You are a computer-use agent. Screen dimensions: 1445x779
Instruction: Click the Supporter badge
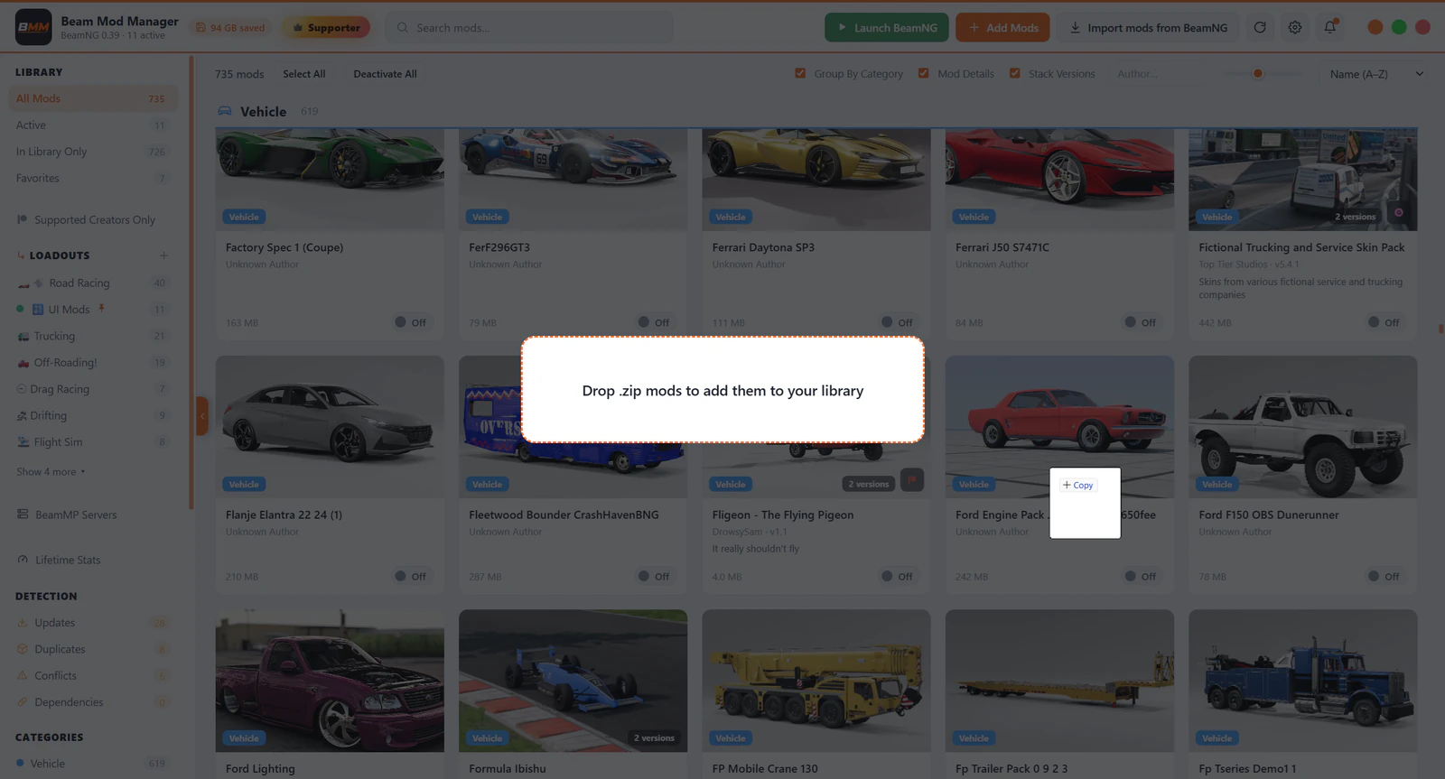coord(326,28)
